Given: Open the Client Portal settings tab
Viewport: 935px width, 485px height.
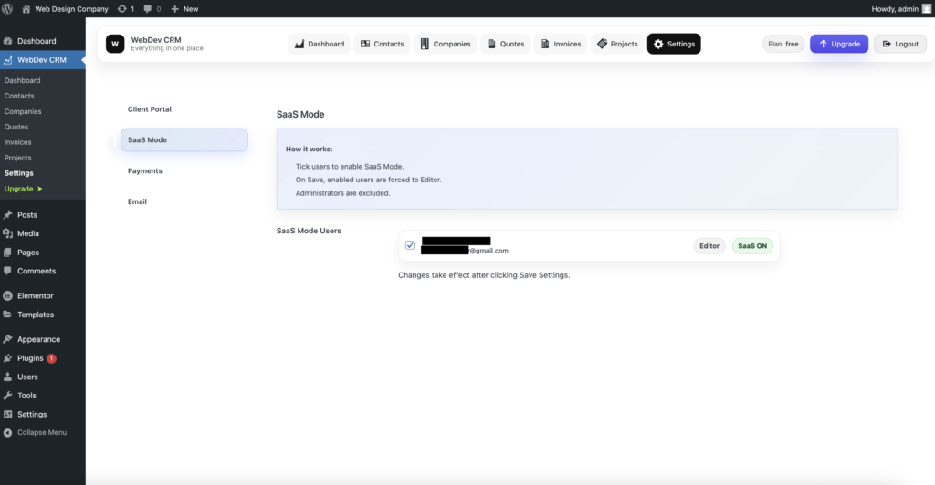Looking at the screenshot, I should 184,109.
